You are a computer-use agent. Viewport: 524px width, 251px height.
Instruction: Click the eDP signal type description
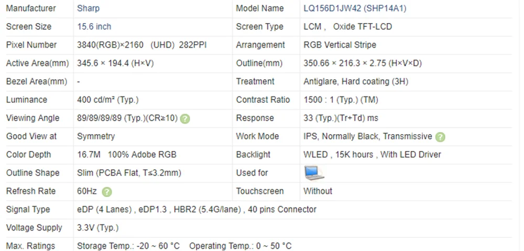(196, 210)
